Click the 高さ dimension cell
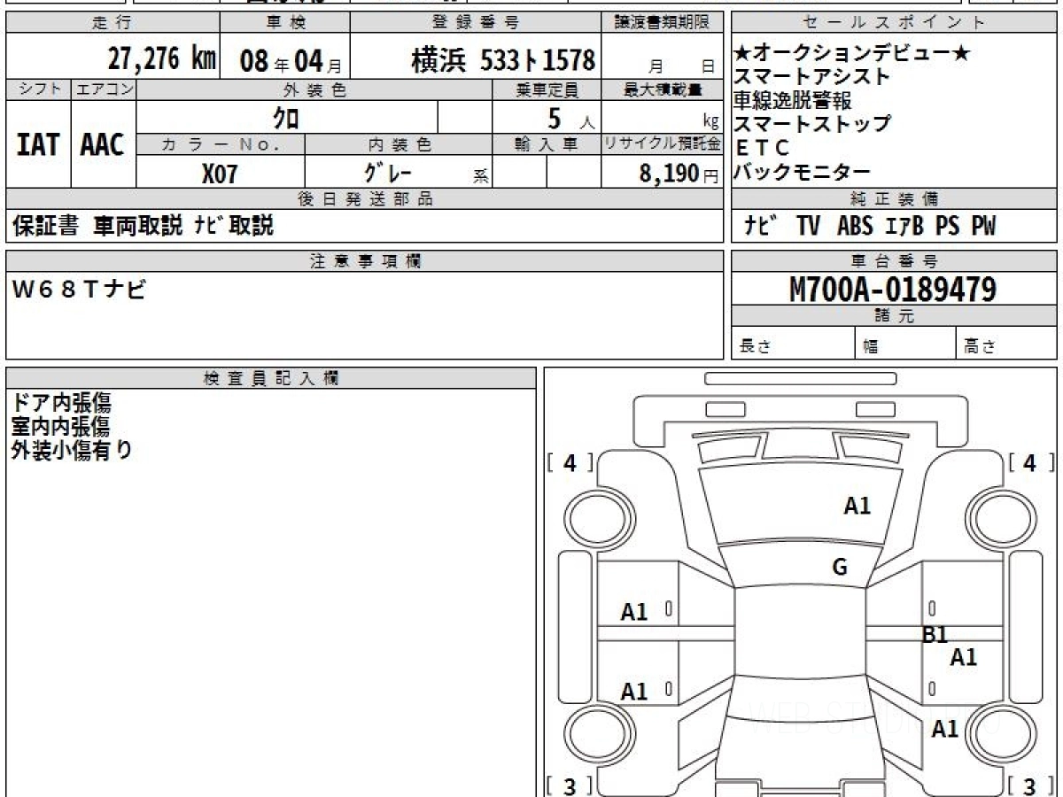The image size is (1063, 797). tap(1007, 344)
